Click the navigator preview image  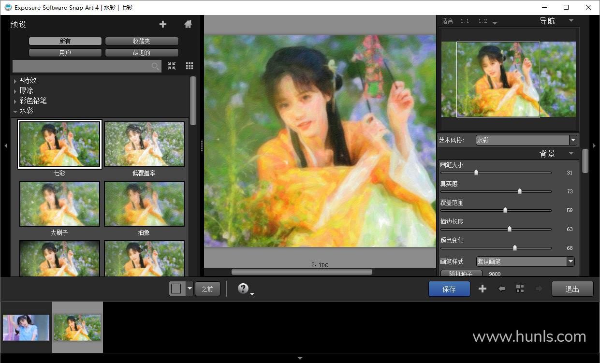[509, 79]
